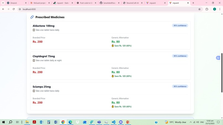Click Clopidogrel's 95% confidence badge
This screenshot has height=125, width=223.
click(x=180, y=56)
